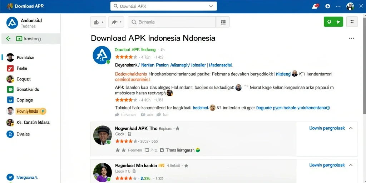Click the green Bonatkarids chat icon

(10, 89)
